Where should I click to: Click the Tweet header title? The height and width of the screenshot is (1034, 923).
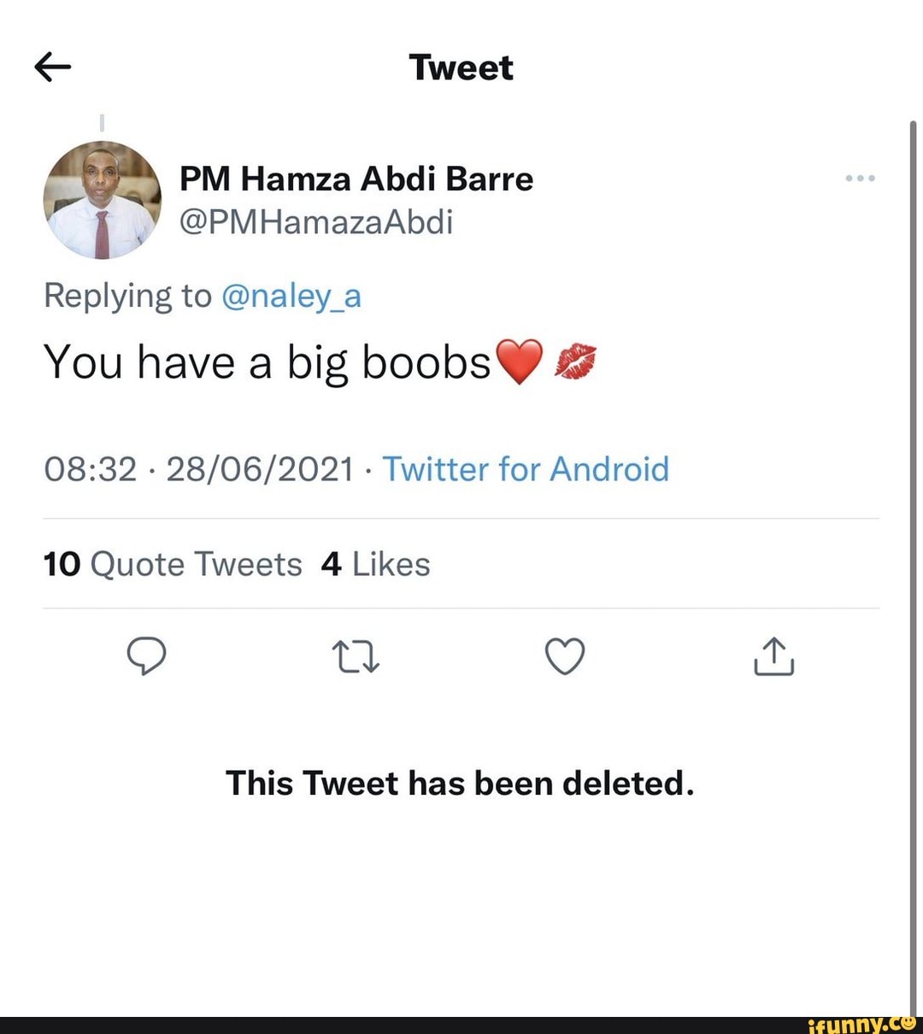pyautogui.click(x=461, y=68)
